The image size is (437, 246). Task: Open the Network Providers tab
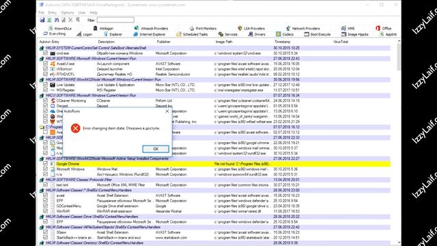[x=303, y=29]
